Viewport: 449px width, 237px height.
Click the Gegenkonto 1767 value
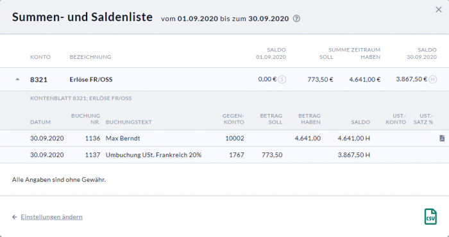[237, 155]
